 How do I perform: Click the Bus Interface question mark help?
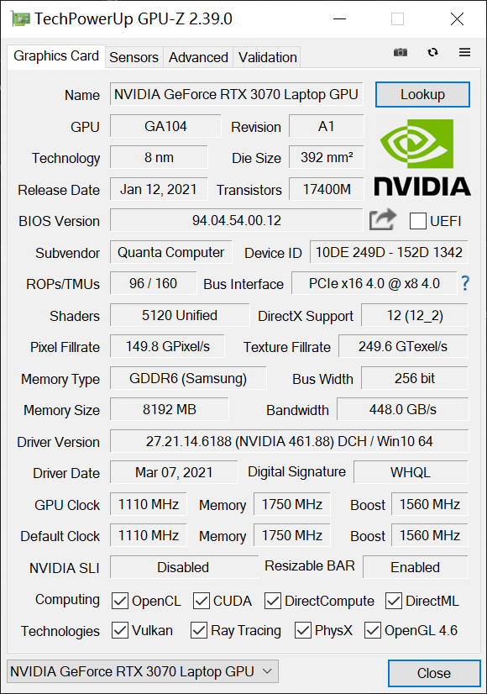(465, 283)
